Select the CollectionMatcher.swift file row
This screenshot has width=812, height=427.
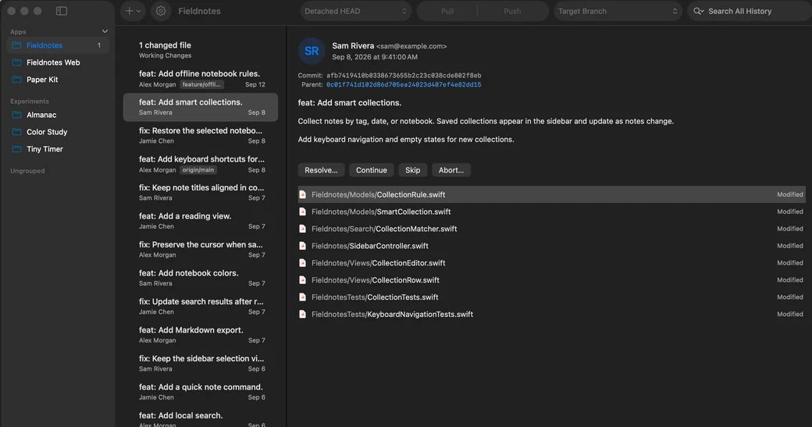[551, 229]
